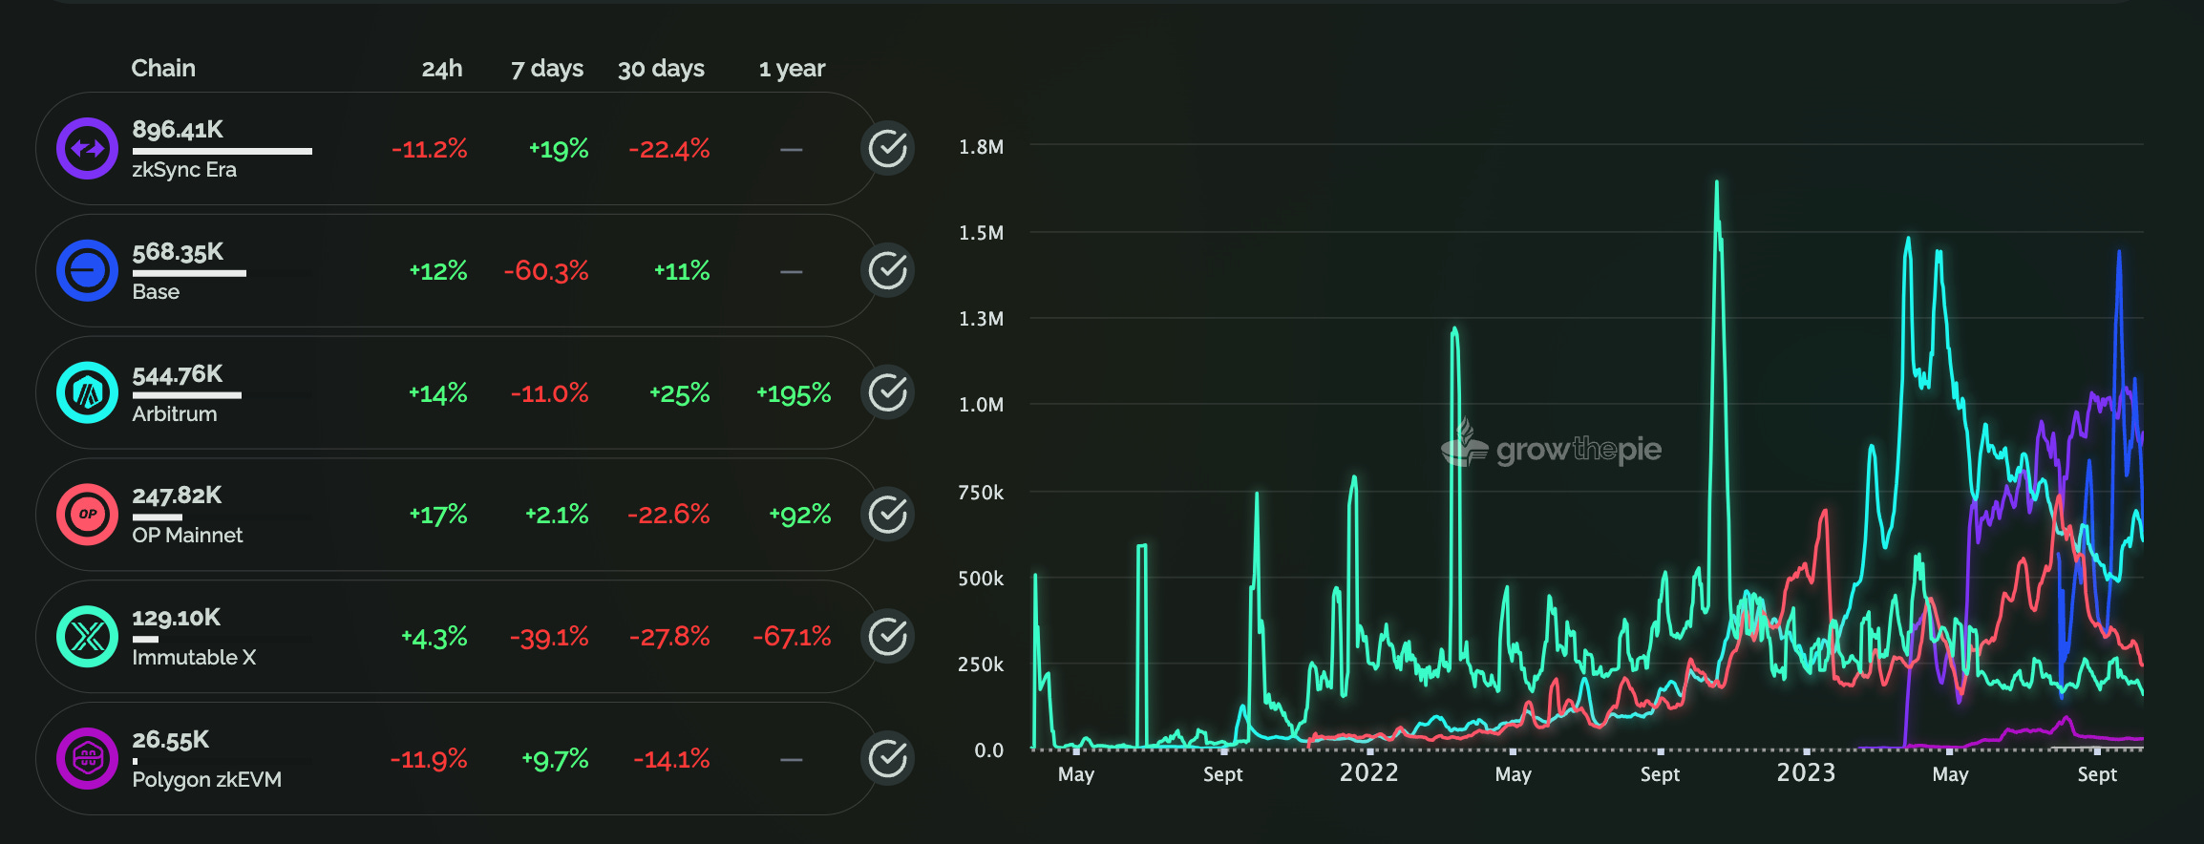Click Arbitrum -11.0% 7-day change
Image resolution: width=2204 pixels, height=844 pixels.
[x=549, y=393]
